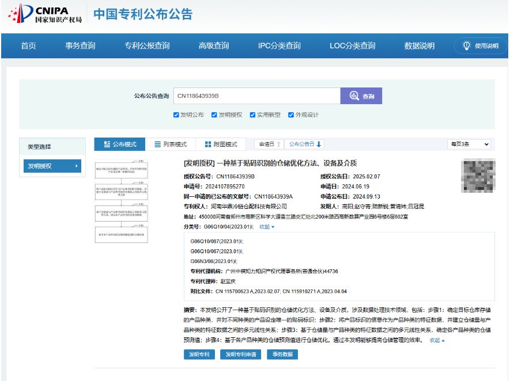
Task: Open 专利公报查询 navigation item
Action: pyautogui.click(x=147, y=46)
